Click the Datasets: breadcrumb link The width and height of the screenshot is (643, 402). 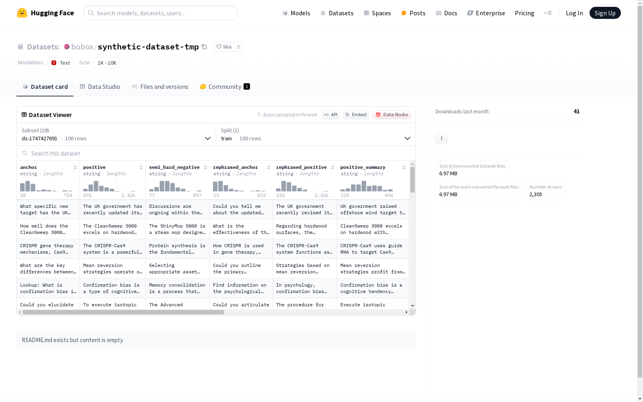[43, 47]
